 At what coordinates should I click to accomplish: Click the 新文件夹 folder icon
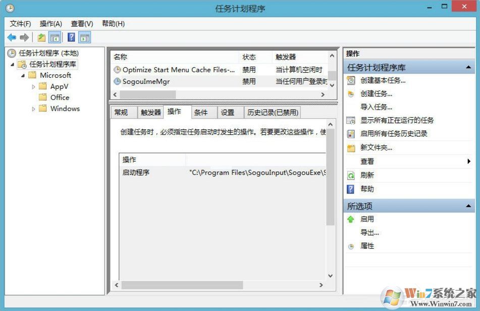click(x=350, y=147)
